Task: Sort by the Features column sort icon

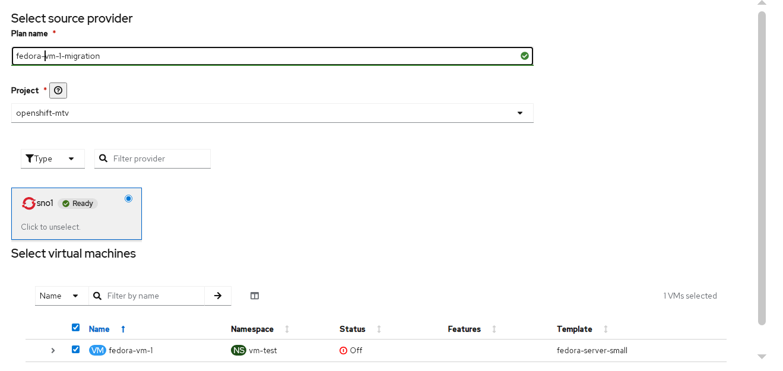Action: point(494,329)
